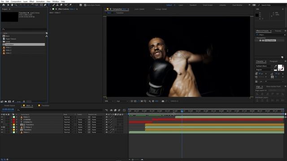Open font style Regular dropdown
Screen dimensions: 287x161
tap(264, 70)
